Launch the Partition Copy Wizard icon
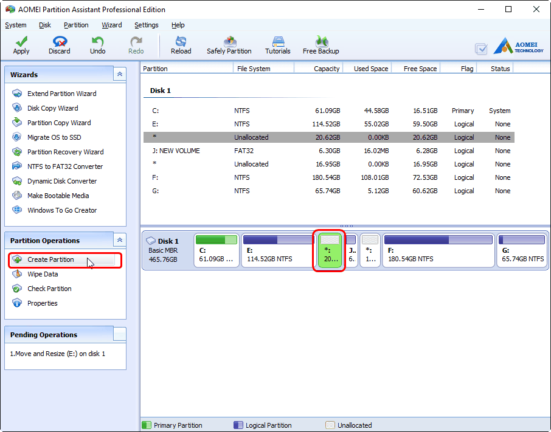 click(x=17, y=122)
